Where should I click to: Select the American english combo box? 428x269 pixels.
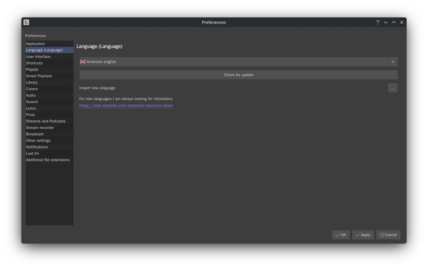238,62
